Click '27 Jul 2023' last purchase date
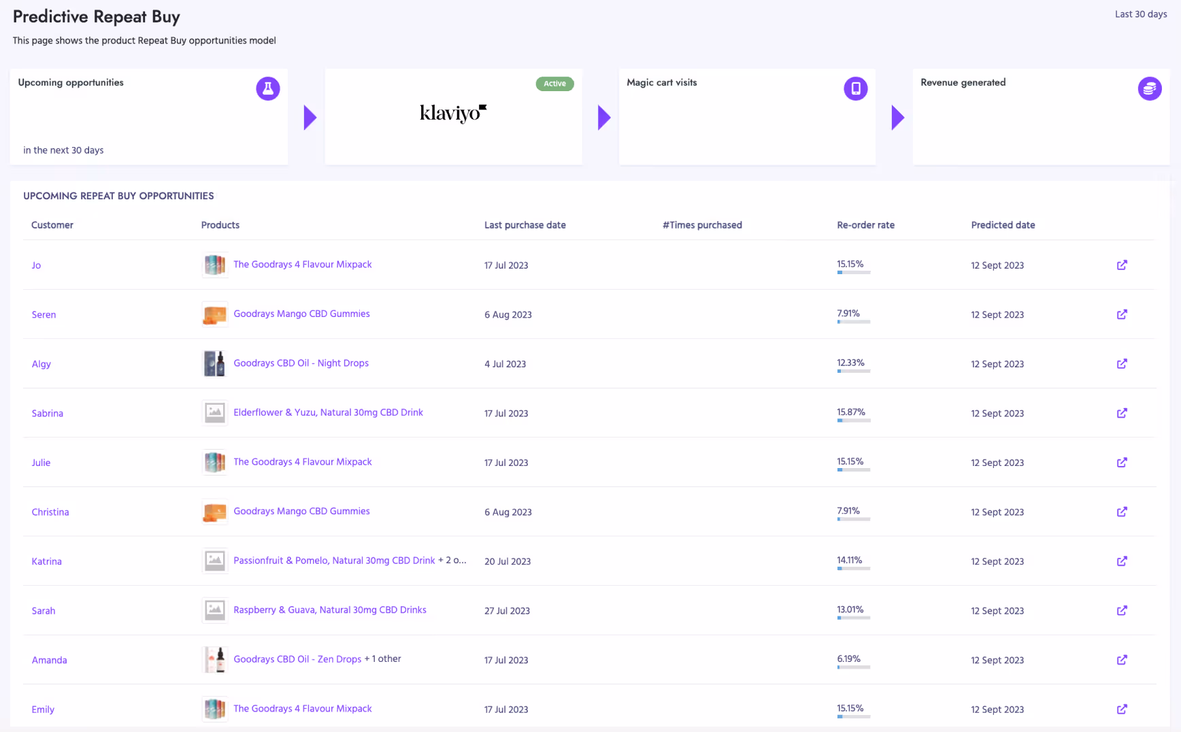Viewport: 1181px width, 732px height. tap(507, 611)
